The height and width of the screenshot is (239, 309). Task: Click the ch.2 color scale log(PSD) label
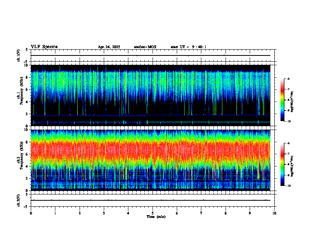click(292, 166)
